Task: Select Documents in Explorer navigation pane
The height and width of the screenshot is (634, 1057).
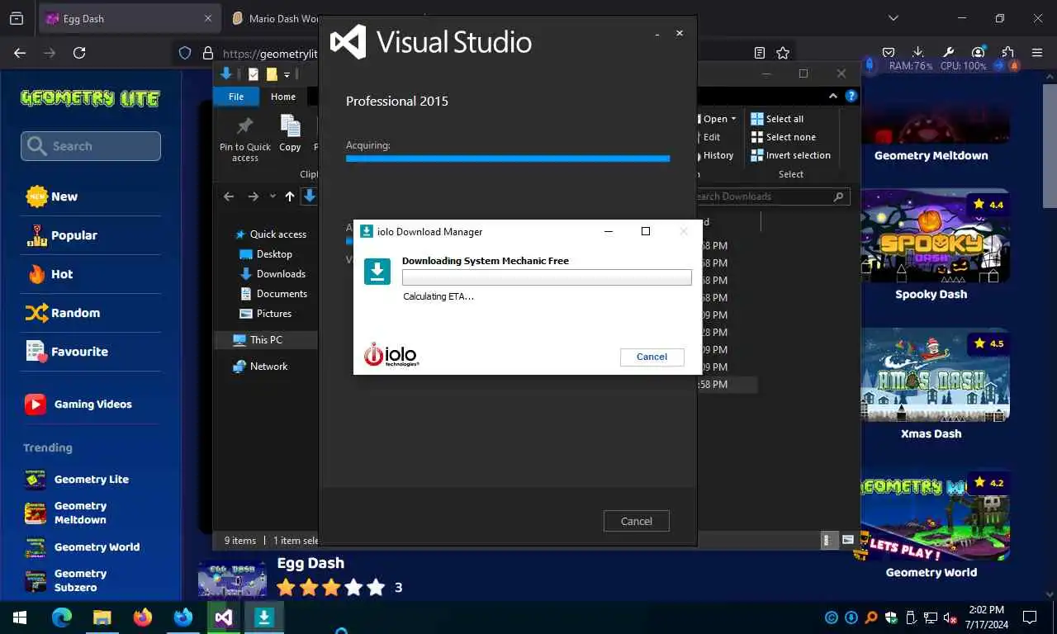Action: (273, 294)
